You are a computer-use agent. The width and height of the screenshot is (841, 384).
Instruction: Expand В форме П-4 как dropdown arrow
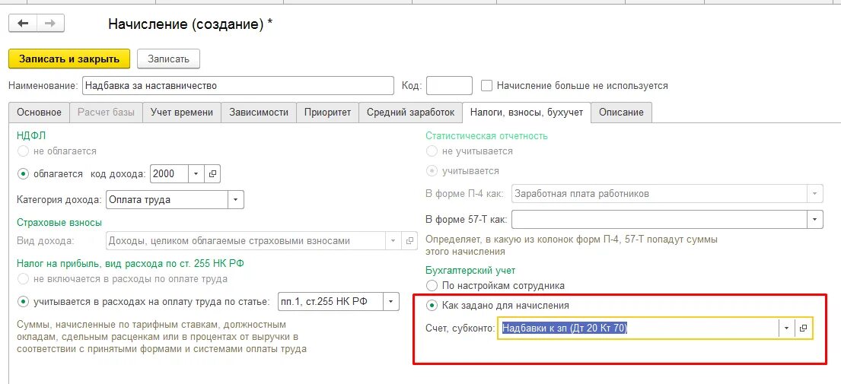tap(815, 193)
